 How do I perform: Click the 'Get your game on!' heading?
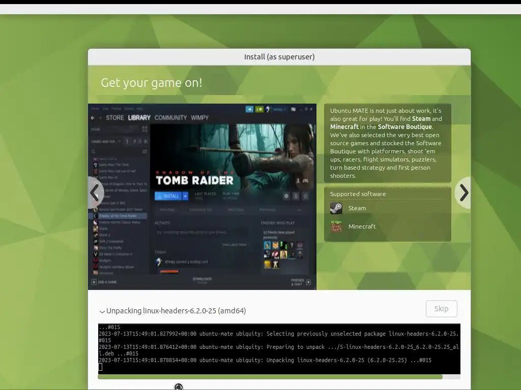151,83
